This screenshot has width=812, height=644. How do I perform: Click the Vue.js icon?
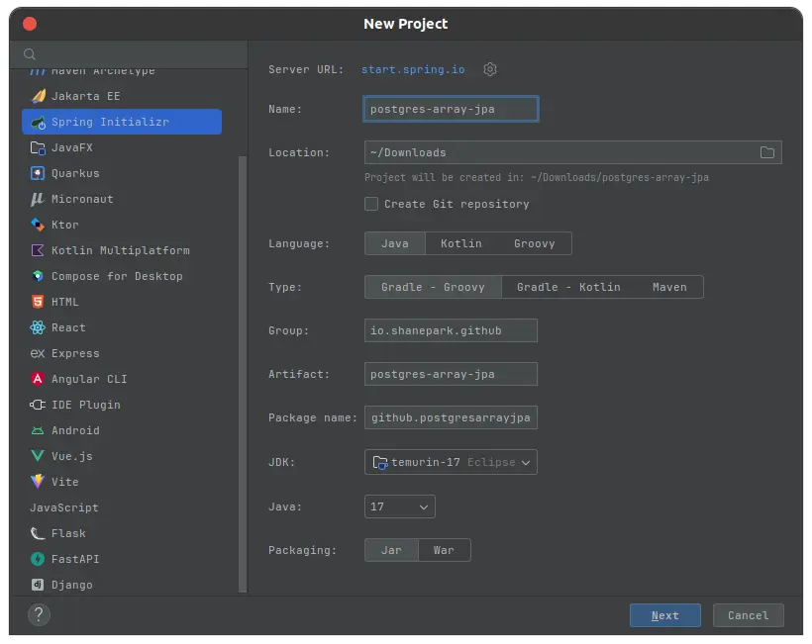point(38,456)
